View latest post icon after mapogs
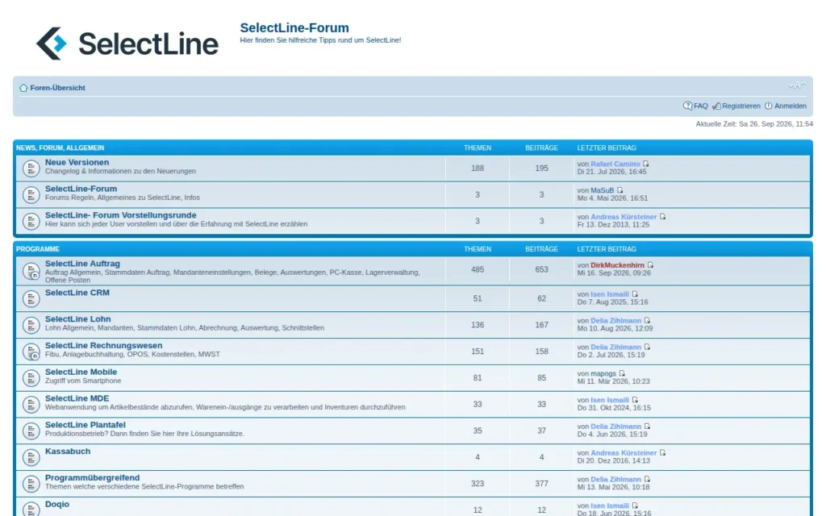Viewport: 826px width, 516px height. tap(622, 373)
